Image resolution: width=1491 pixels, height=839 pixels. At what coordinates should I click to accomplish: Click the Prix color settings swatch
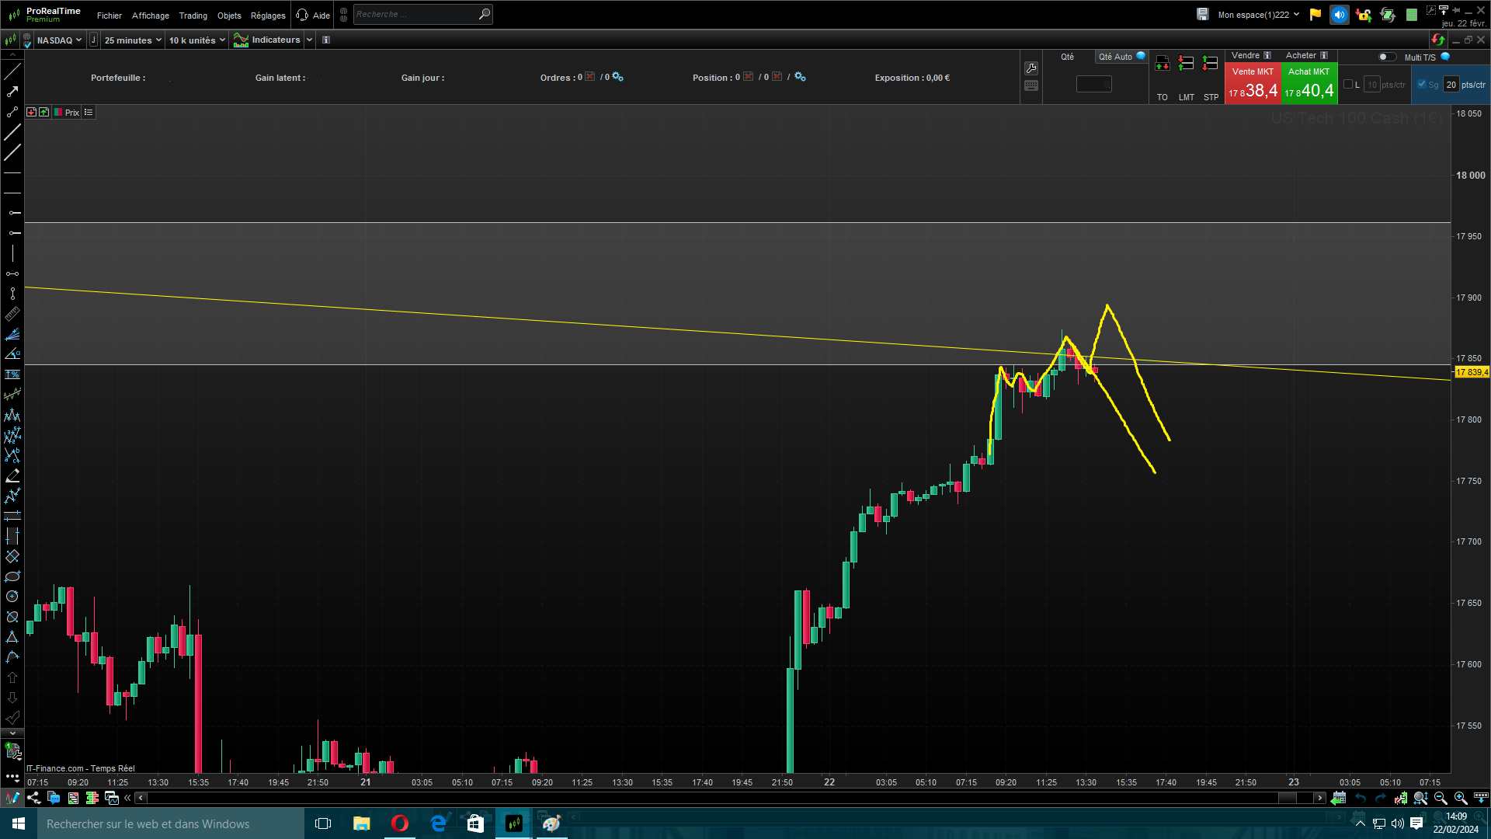tap(58, 113)
